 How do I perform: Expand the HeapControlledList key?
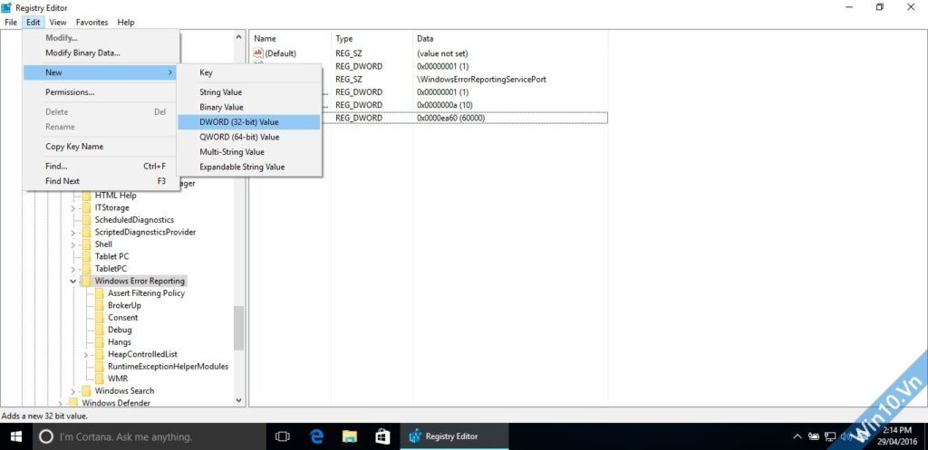point(86,354)
